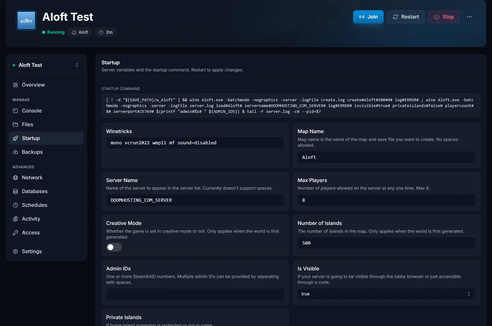The width and height of the screenshot is (492, 326).
Task: Open the three-dot more options menu
Action: pyautogui.click(x=469, y=17)
